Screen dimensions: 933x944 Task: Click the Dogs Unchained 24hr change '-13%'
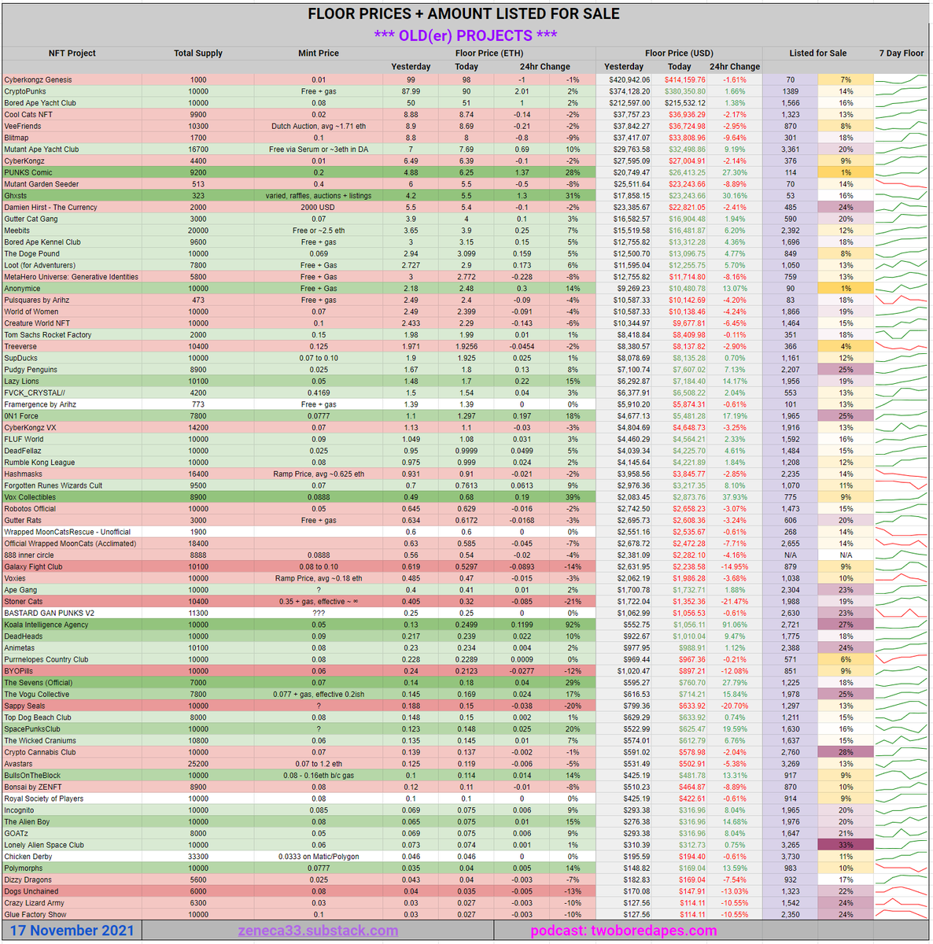[x=572, y=891]
